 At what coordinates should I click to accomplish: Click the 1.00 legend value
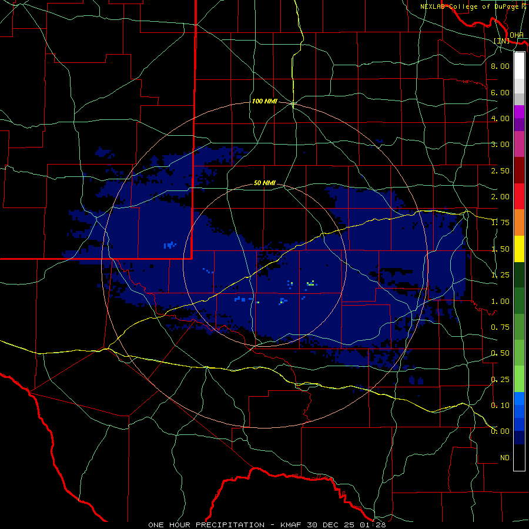[500, 302]
